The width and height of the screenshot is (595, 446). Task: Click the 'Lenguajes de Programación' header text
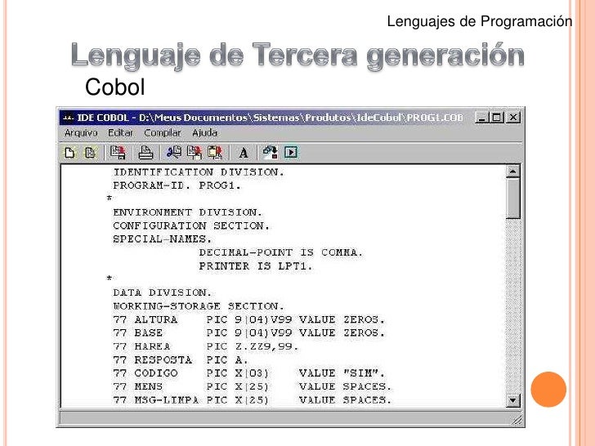click(480, 21)
